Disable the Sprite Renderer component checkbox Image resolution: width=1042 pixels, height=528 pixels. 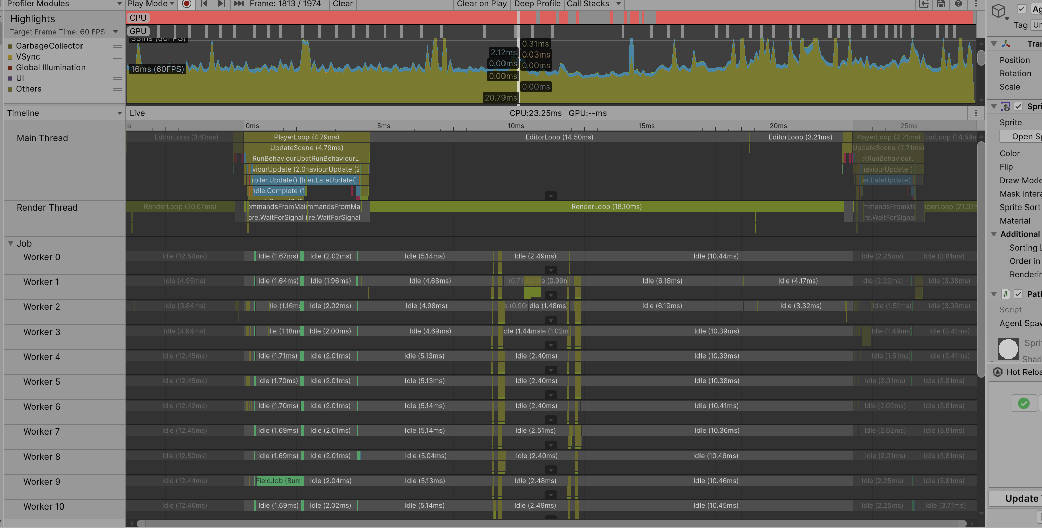point(1018,106)
